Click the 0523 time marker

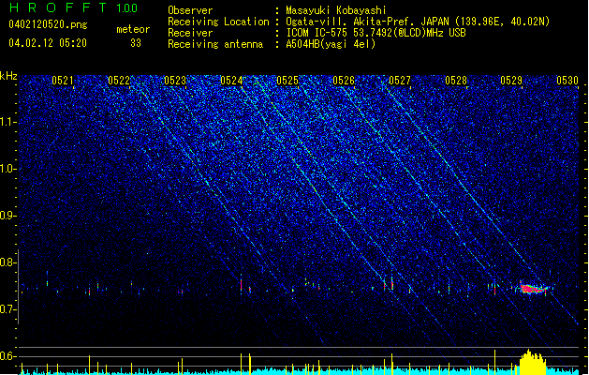point(175,81)
